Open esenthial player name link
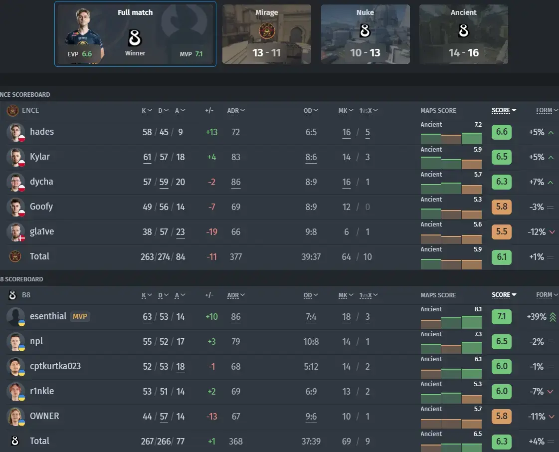 coord(48,316)
